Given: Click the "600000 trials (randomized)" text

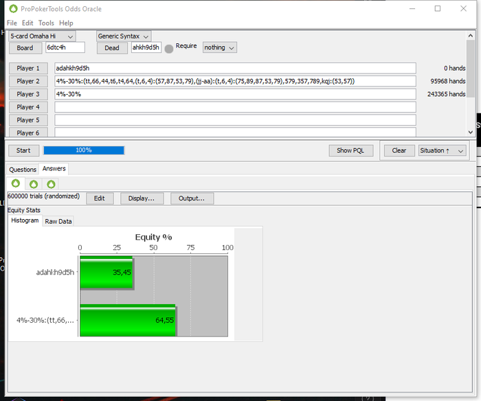Looking at the screenshot, I should (x=43, y=196).
